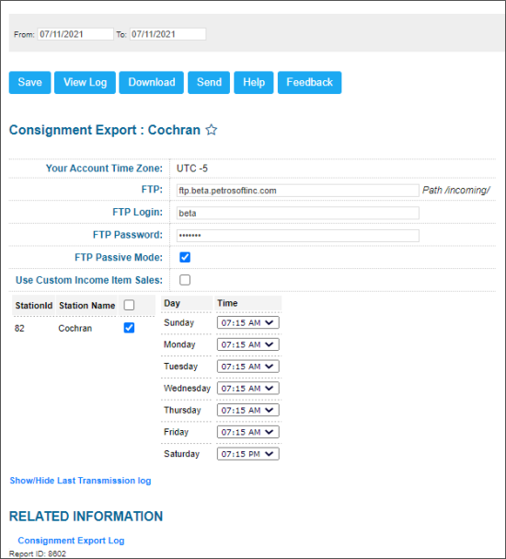The height and width of the screenshot is (559, 506).
Task: Open Sunday time dropdown
Action: [x=248, y=322]
